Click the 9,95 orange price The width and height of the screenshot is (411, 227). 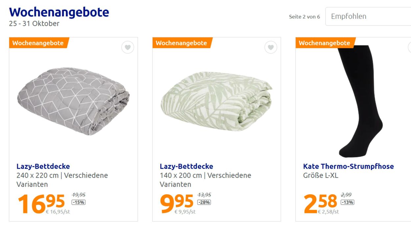(177, 203)
